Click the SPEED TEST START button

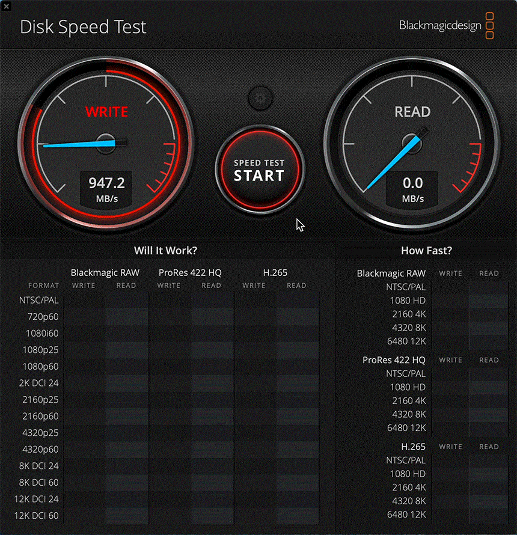click(259, 170)
